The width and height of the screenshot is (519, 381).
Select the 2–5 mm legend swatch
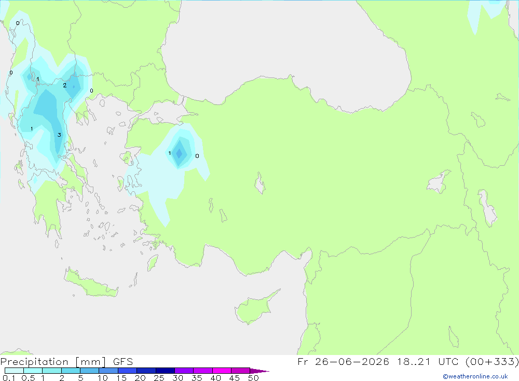pos(71,371)
